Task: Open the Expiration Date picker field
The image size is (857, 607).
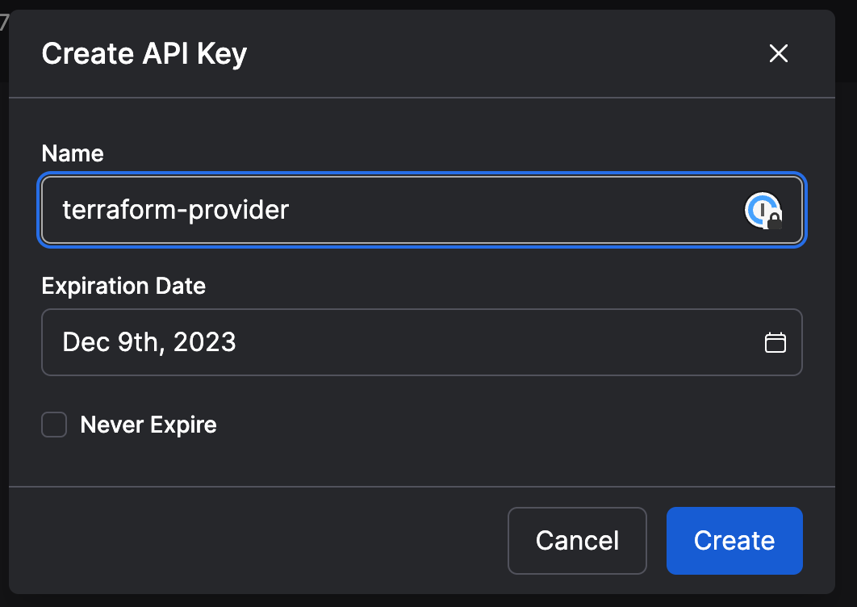Action: (x=422, y=342)
